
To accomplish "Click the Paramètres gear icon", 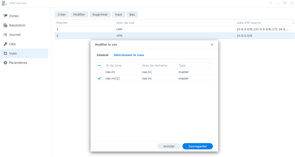I will click(x=5, y=63).
